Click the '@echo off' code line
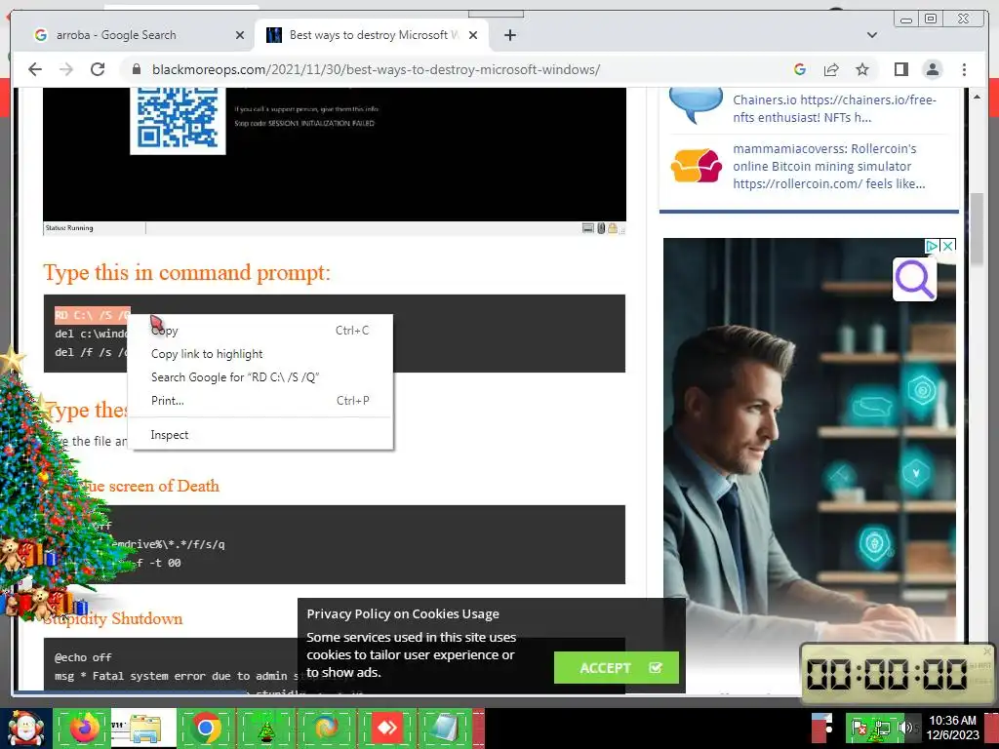The image size is (999, 749). (83, 657)
